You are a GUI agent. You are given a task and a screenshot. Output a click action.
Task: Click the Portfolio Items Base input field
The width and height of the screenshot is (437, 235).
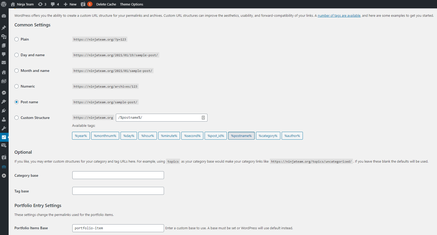pyautogui.click(x=118, y=228)
